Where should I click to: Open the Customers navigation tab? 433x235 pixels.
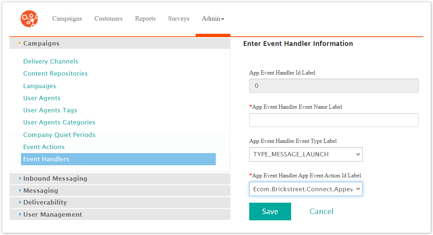click(x=108, y=18)
